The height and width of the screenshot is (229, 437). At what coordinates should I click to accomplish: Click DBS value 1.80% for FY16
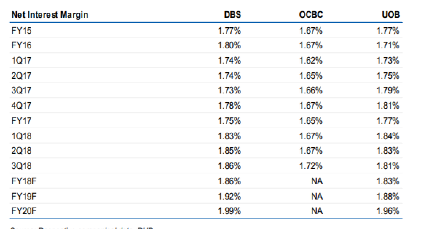(x=229, y=46)
